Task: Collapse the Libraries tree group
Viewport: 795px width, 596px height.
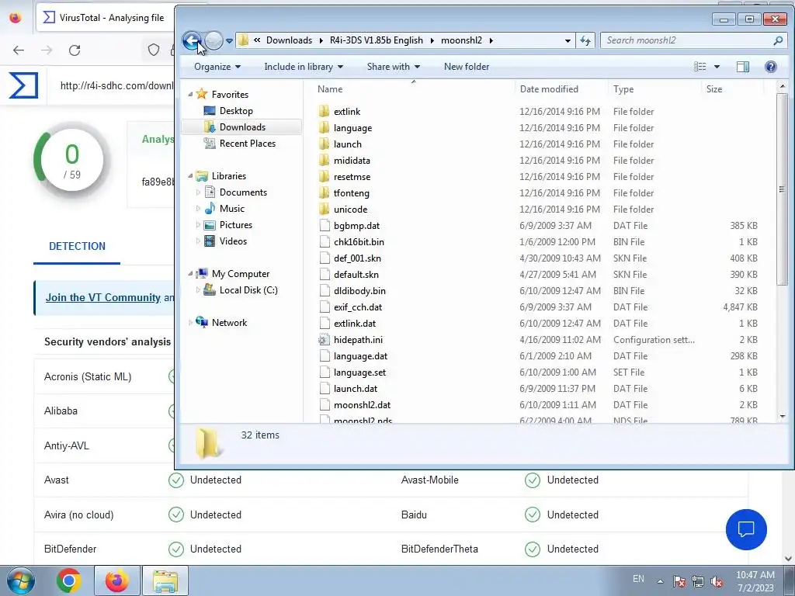Action: pos(191,176)
